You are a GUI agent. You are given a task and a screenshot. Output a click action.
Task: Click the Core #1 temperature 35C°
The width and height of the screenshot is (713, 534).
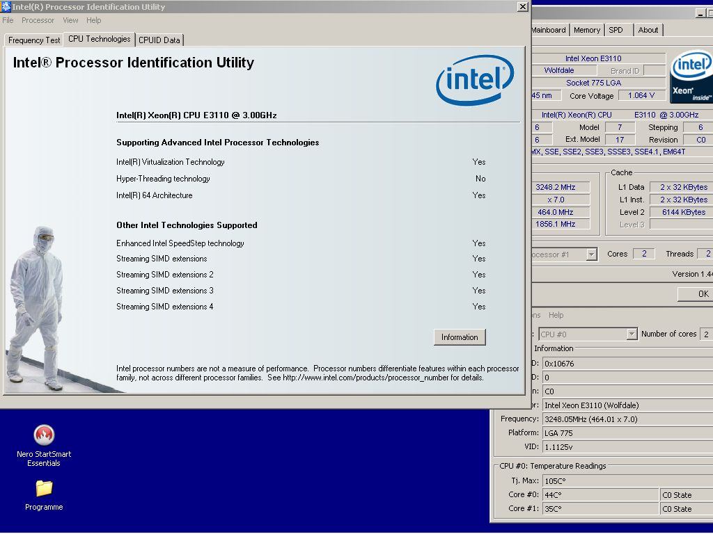coord(600,509)
